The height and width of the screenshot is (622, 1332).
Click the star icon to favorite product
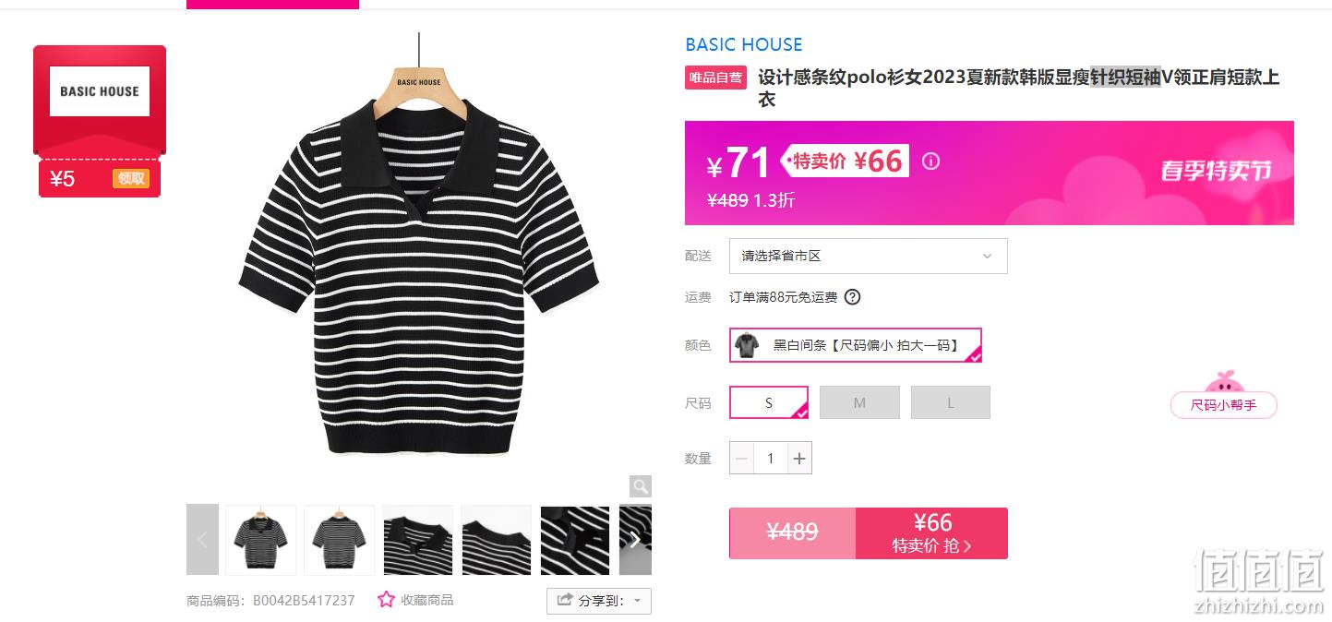pos(386,600)
